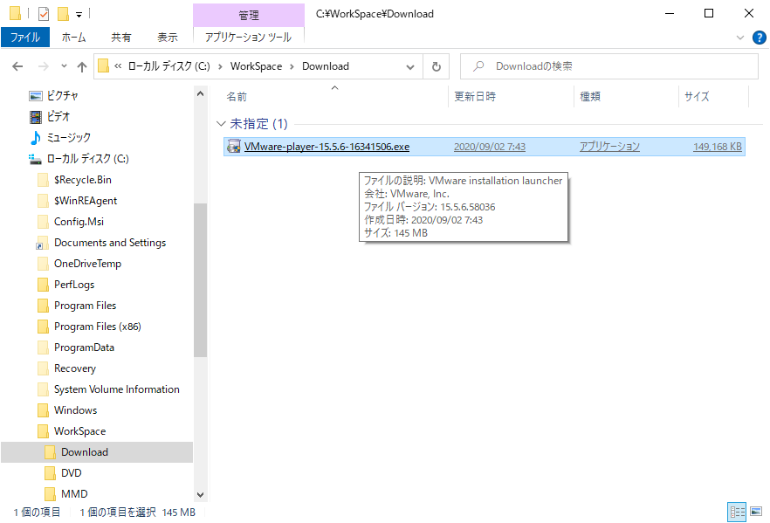The width and height of the screenshot is (770, 523).
Task: Go back with the back arrow
Action: coord(17,66)
